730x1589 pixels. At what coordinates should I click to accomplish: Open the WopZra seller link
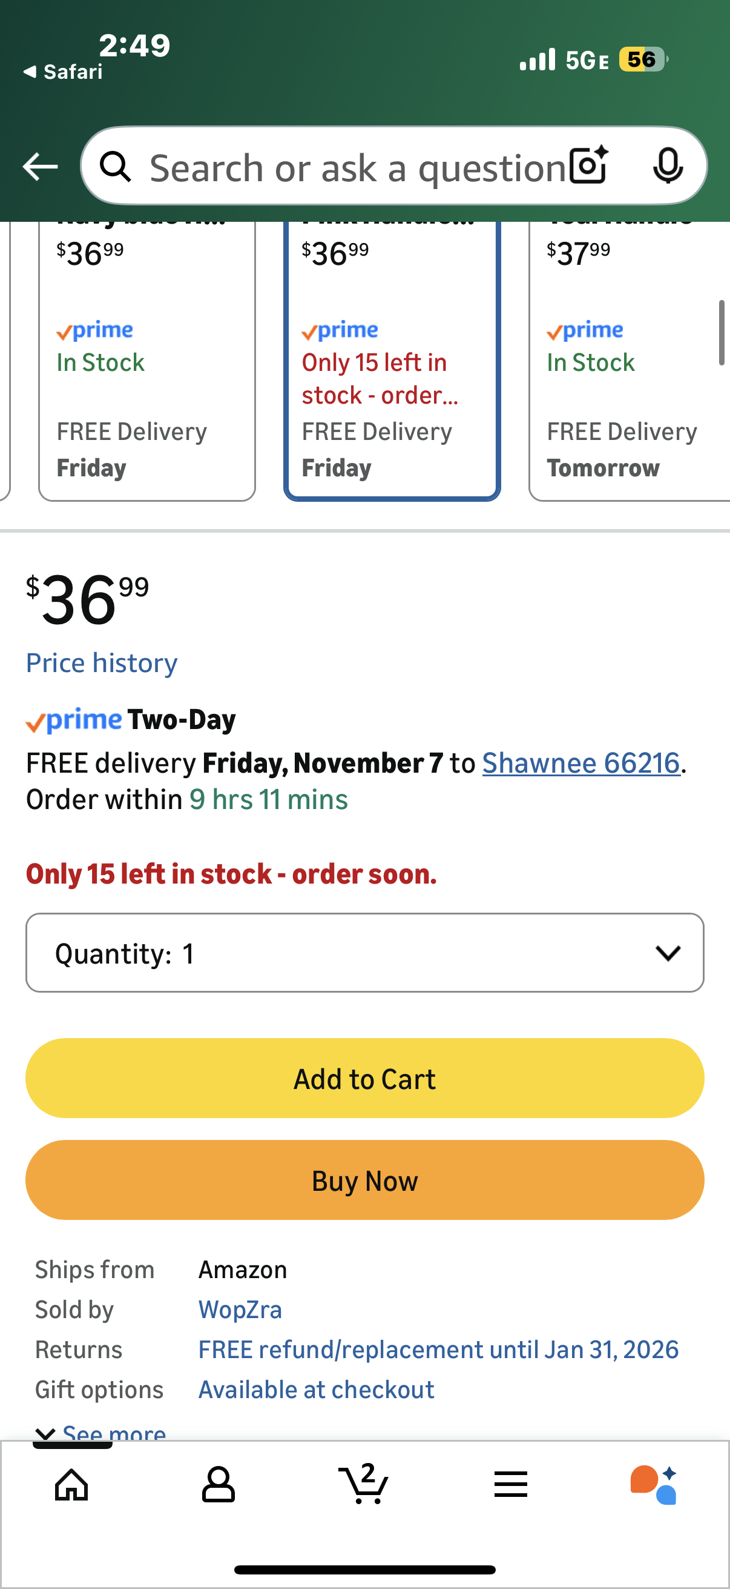coord(240,1310)
